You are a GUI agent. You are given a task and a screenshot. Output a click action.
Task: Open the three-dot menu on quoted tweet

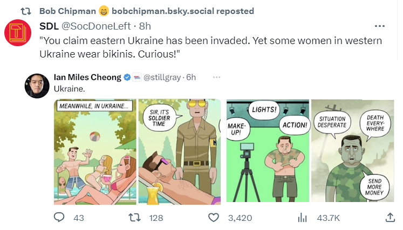point(217,77)
